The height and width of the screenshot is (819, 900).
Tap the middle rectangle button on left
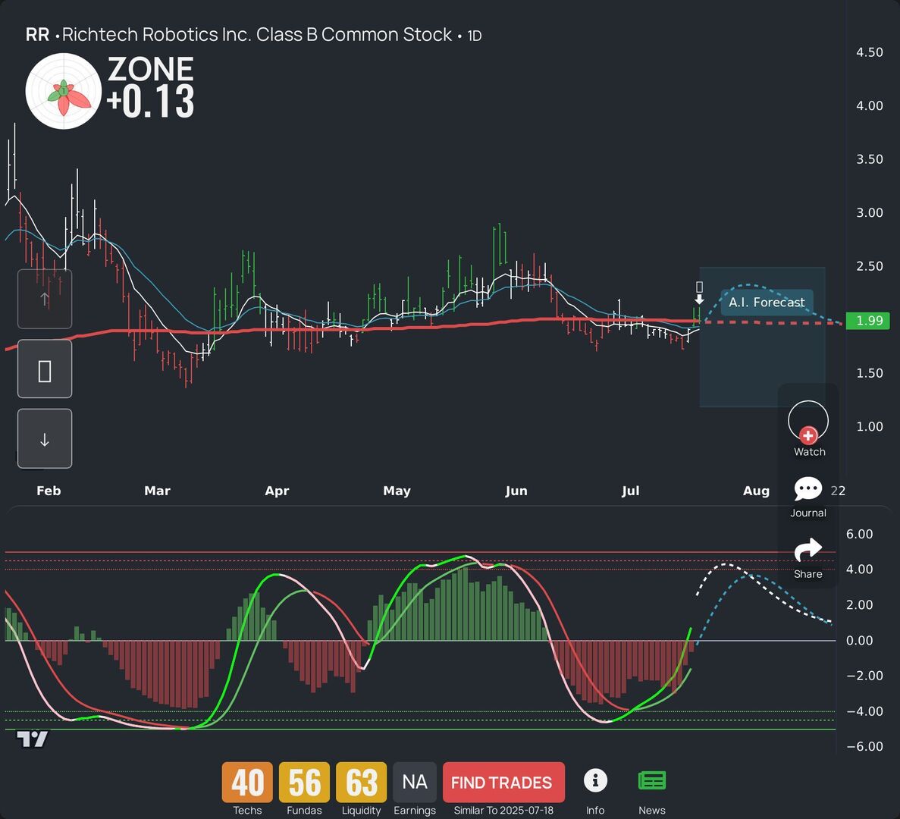point(45,369)
